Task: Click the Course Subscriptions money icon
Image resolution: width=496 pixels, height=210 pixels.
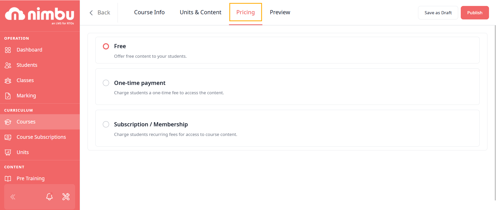Action: point(8,137)
